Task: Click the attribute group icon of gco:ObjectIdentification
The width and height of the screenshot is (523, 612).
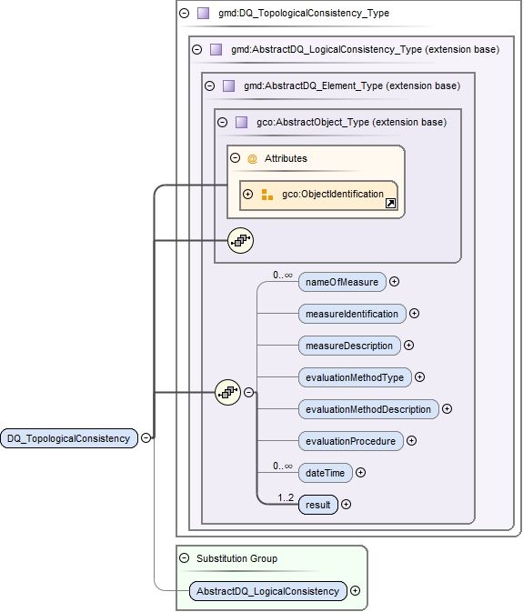Action: click(x=267, y=194)
